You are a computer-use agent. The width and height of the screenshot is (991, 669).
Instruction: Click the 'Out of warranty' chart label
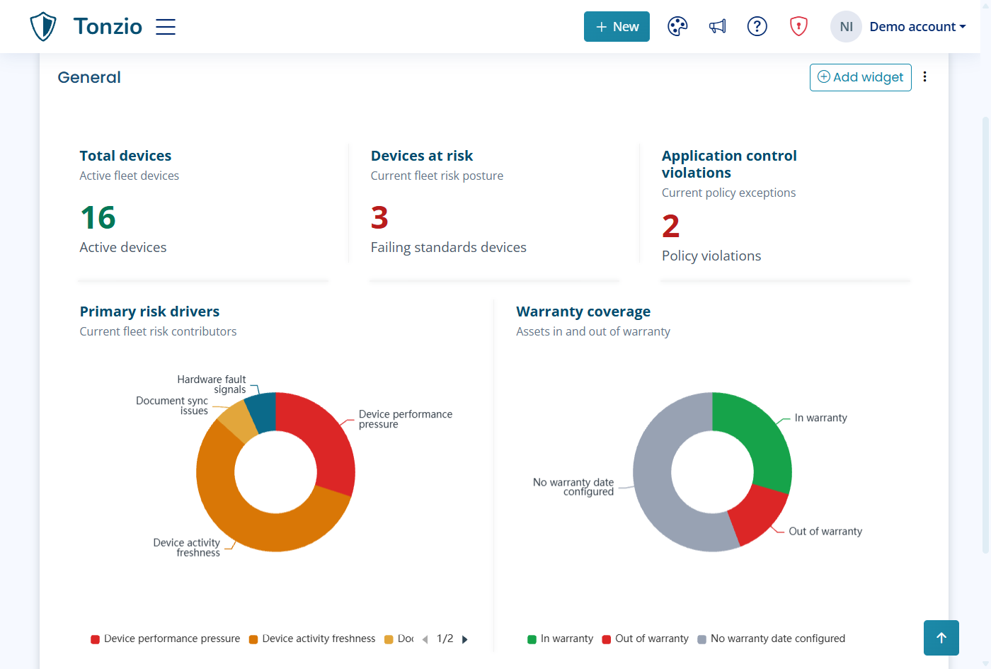(825, 532)
